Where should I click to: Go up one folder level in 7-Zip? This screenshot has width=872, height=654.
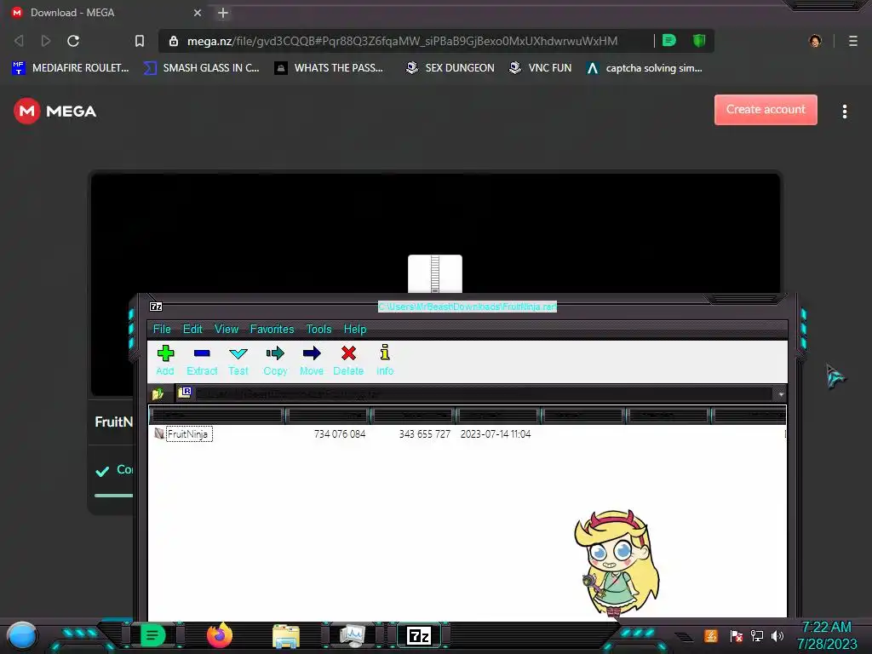pyautogui.click(x=158, y=393)
